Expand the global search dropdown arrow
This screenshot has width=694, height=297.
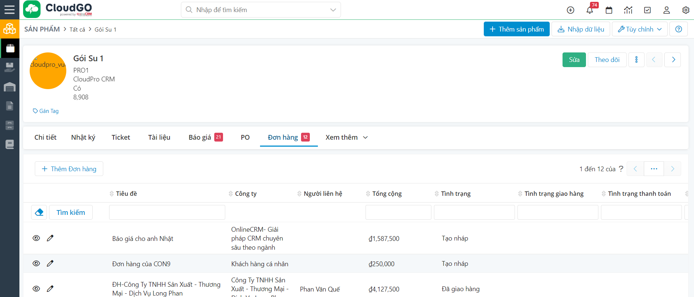[333, 10]
